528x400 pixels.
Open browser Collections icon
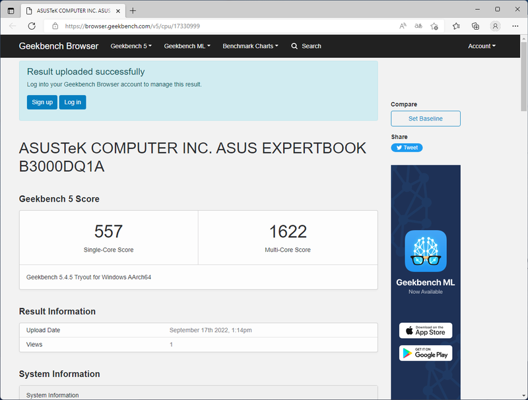click(475, 24)
